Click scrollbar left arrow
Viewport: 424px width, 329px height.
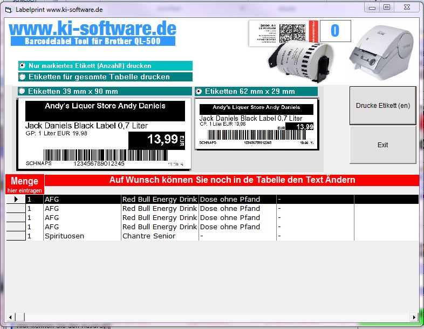pos(10,317)
